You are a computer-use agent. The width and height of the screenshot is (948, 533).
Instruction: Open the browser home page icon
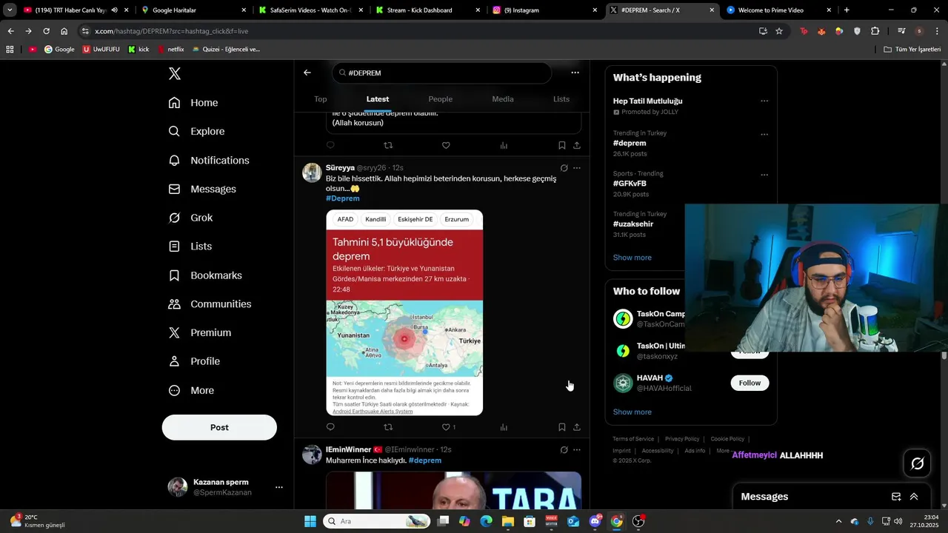[64, 31]
